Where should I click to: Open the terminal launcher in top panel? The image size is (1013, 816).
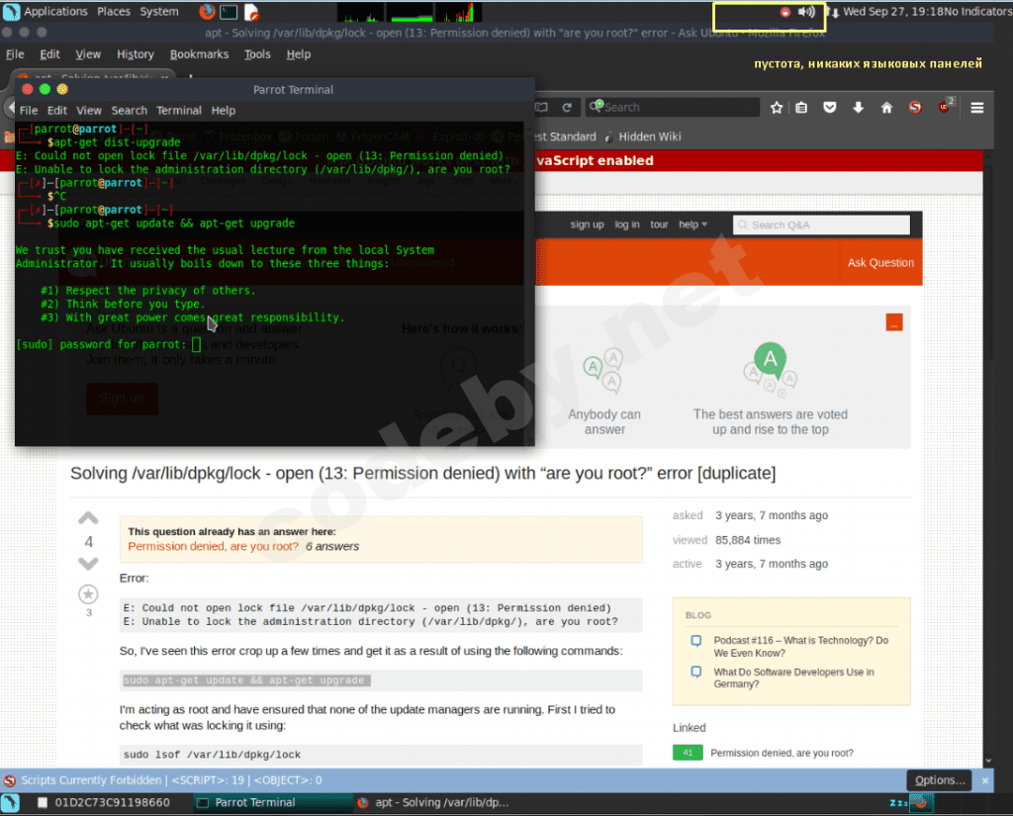[x=229, y=12]
